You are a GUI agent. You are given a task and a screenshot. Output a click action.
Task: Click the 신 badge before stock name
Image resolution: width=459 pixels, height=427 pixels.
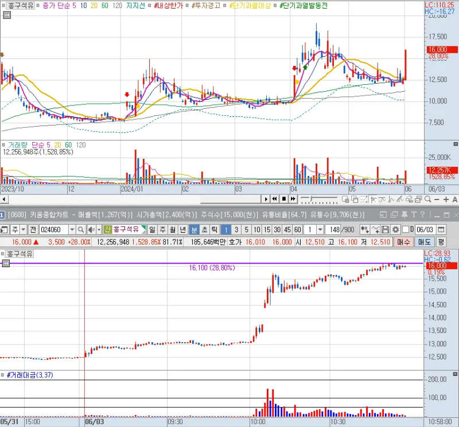pos(108,230)
